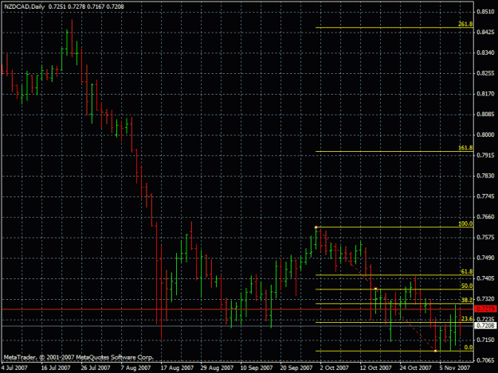The image size is (498, 373).
Task: Click the 0.7660 price axis label
Action: tap(485, 217)
